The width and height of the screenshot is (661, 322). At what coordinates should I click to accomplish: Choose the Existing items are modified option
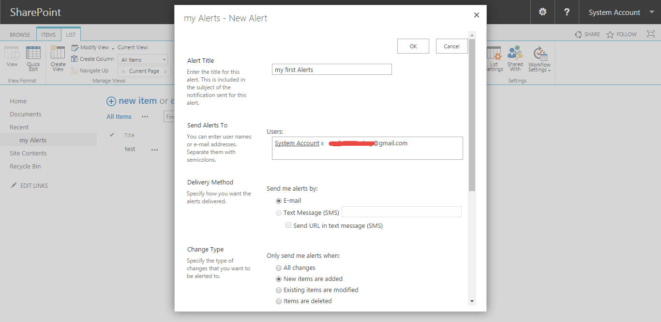[279, 290]
